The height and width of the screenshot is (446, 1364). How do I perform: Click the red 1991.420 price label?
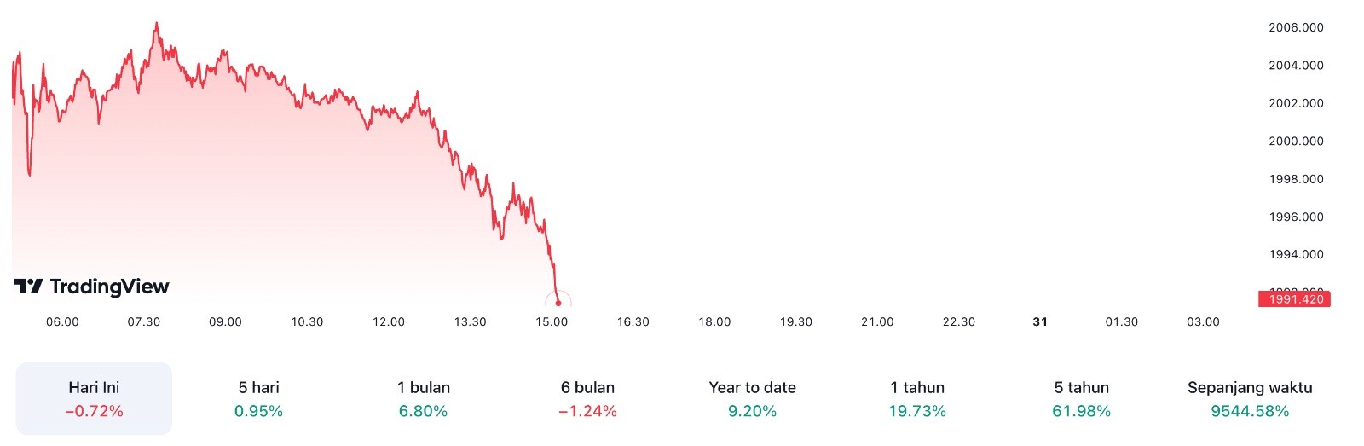[1295, 299]
